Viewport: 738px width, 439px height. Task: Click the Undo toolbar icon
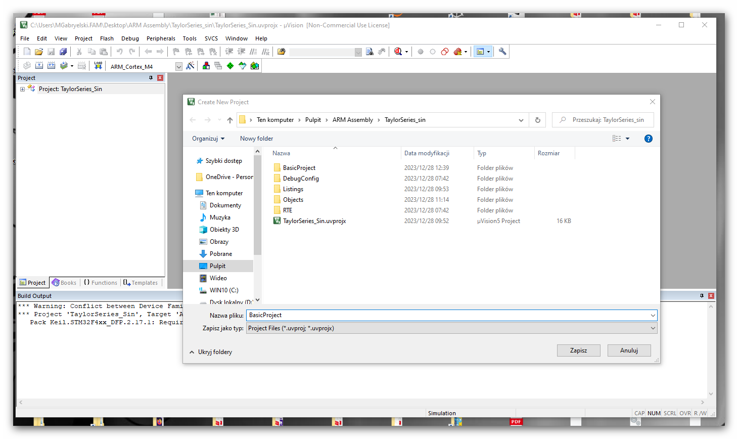[119, 52]
